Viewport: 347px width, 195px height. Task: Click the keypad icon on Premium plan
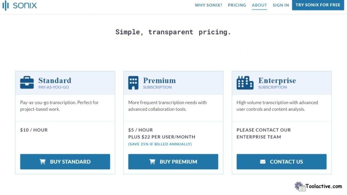[x=133, y=82]
